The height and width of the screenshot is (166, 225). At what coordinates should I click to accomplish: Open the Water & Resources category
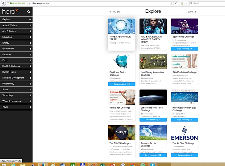[16, 101]
